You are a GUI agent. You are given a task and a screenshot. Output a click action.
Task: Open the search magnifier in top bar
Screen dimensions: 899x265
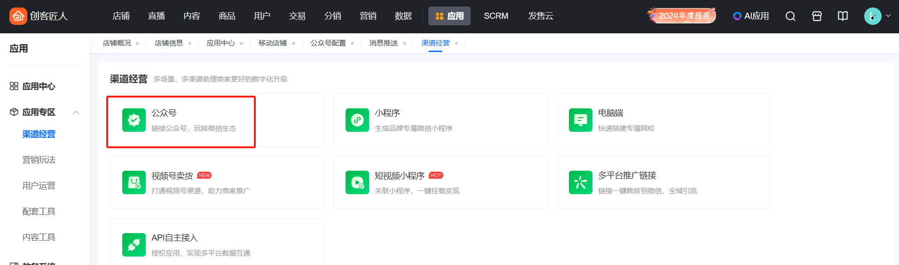[x=790, y=16]
